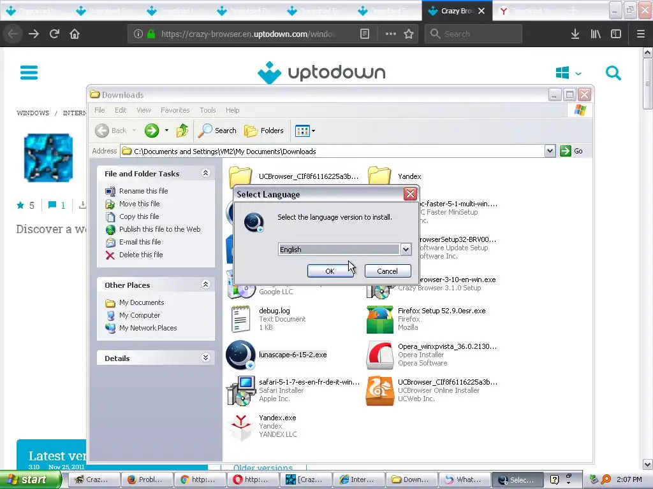Expand address bar dropdown arrow
The height and width of the screenshot is (489, 653).
550,151
